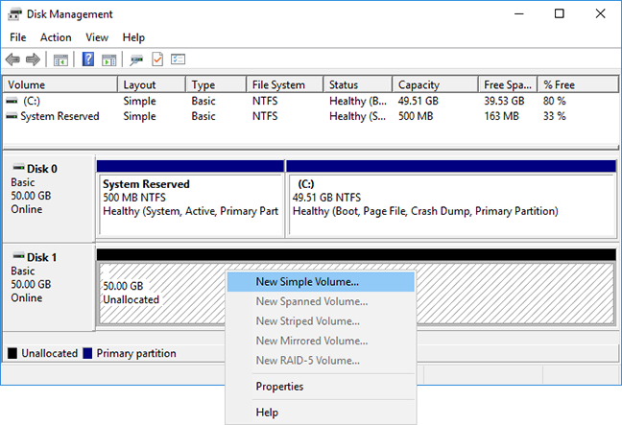Click the 500 MB capacity cell
This screenshot has width=622, height=425.
pyautogui.click(x=416, y=116)
